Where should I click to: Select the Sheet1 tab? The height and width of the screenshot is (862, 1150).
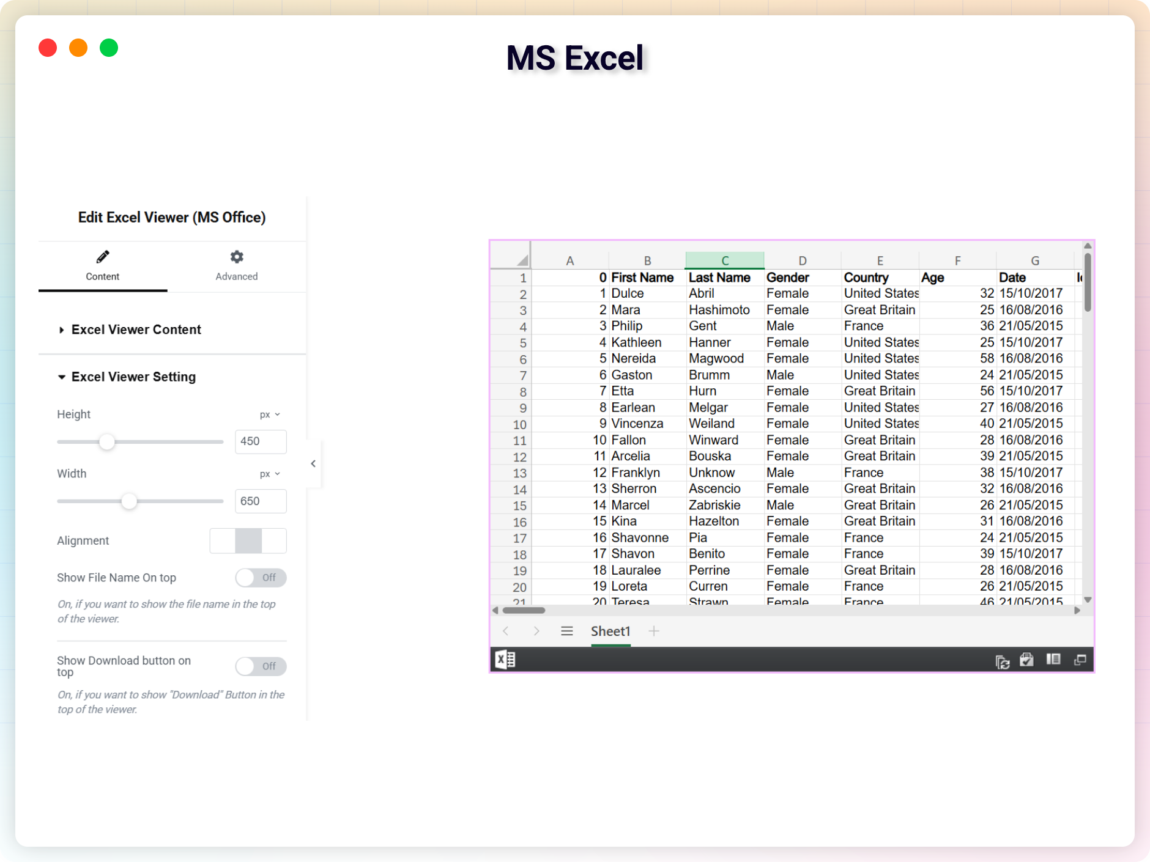(x=610, y=631)
